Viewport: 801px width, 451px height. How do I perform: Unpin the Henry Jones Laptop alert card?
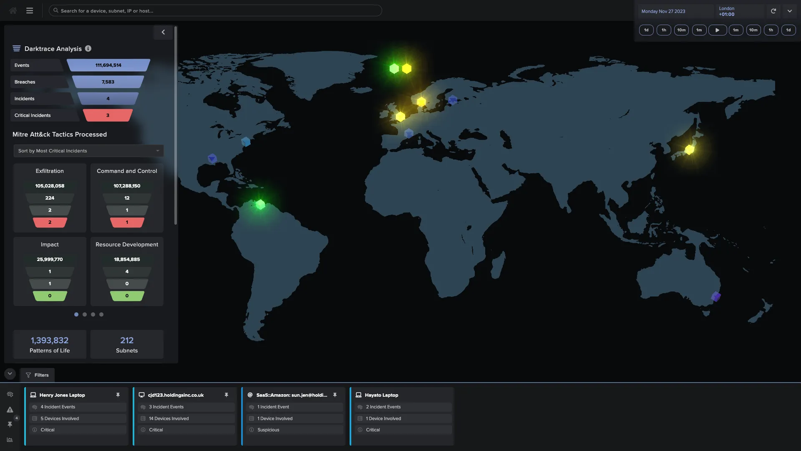tap(118, 395)
